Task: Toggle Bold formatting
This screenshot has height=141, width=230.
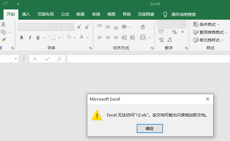Action: [22, 37]
